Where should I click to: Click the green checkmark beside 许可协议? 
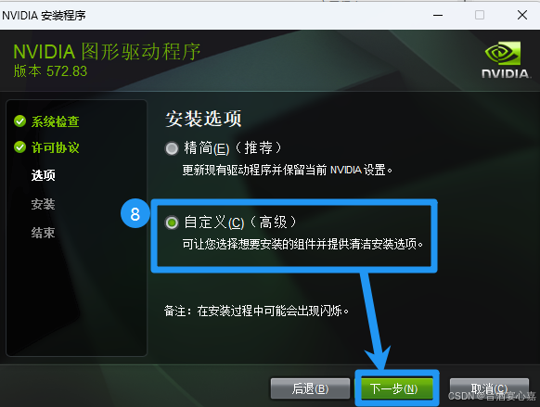click(x=20, y=147)
